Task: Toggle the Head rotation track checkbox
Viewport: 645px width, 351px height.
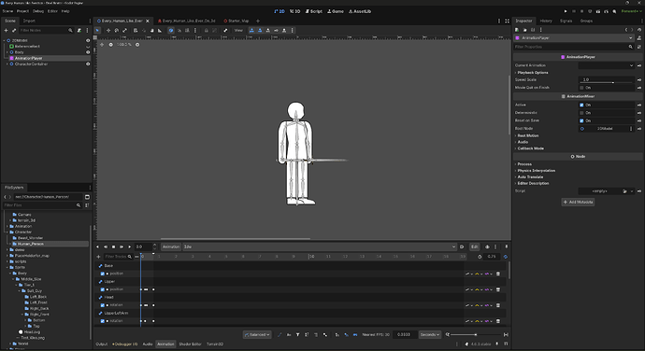Action: click(103, 305)
